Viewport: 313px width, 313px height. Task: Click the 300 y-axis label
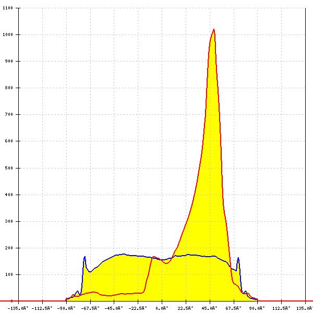(9, 221)
